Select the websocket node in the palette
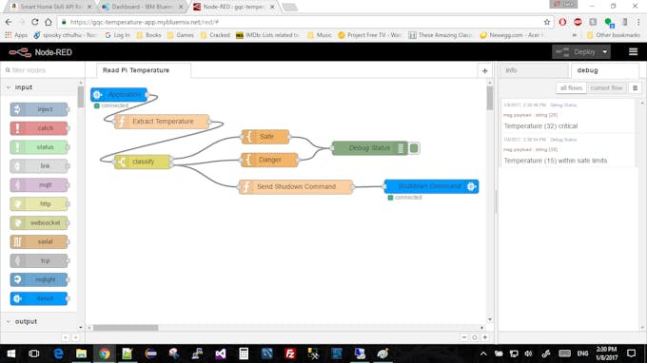 (39, 223)
